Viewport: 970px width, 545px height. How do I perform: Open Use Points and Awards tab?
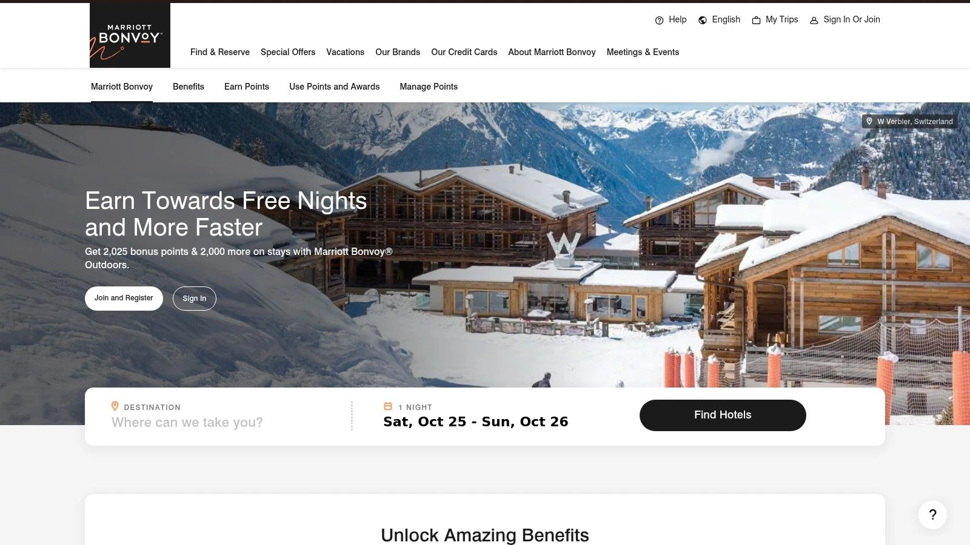pos(335,87)
